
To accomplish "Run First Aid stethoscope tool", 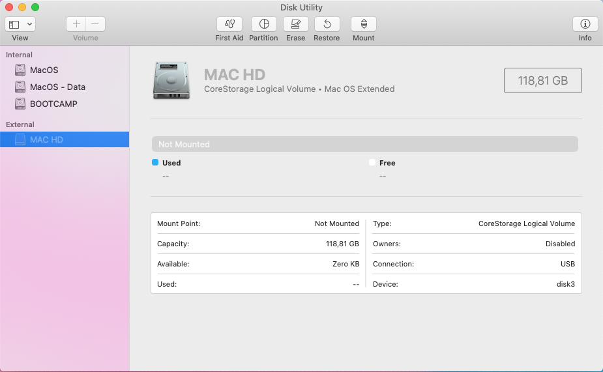I will (x=229, y=24).
